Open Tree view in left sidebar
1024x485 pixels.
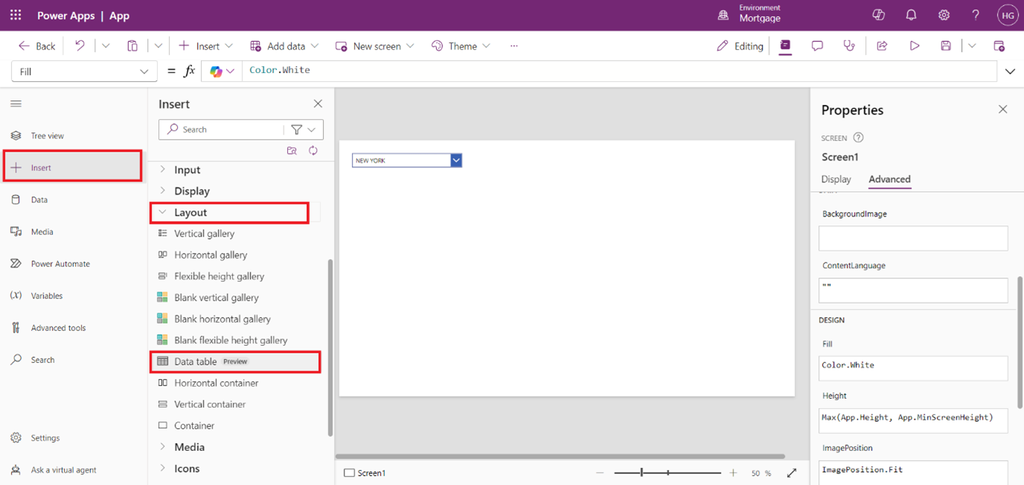coord(47,136)
